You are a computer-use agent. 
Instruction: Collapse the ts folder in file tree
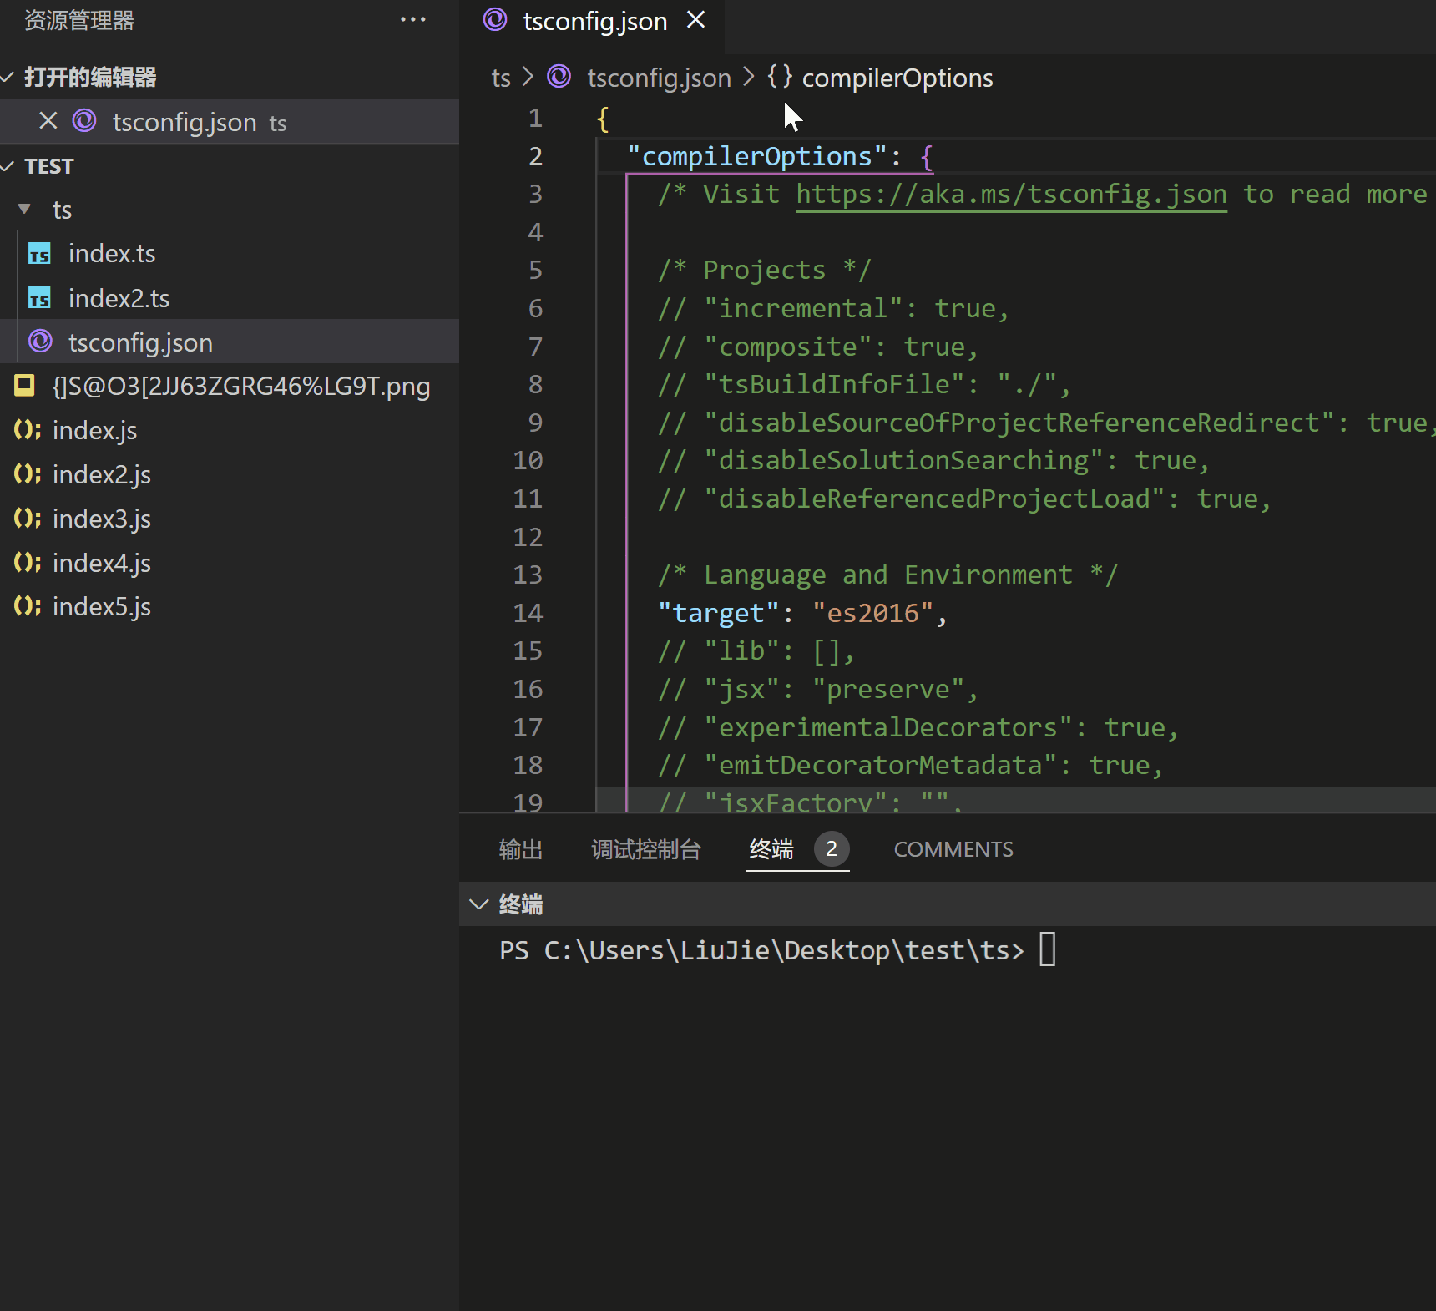click(x=24, y=209)
